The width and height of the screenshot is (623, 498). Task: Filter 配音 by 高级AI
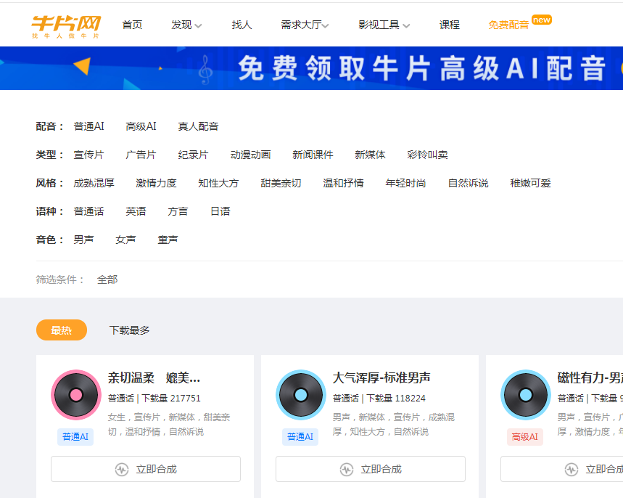coord(141,126)
